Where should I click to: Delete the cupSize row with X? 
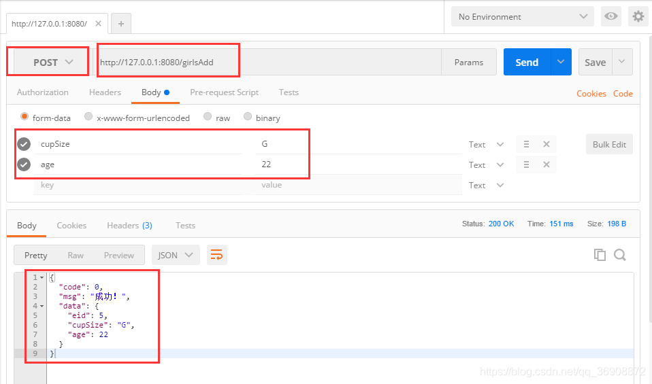point(547,144)
